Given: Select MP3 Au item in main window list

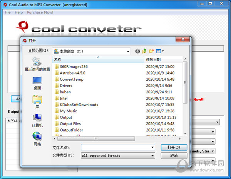Looking at the screenshot, I should (13, 121).
